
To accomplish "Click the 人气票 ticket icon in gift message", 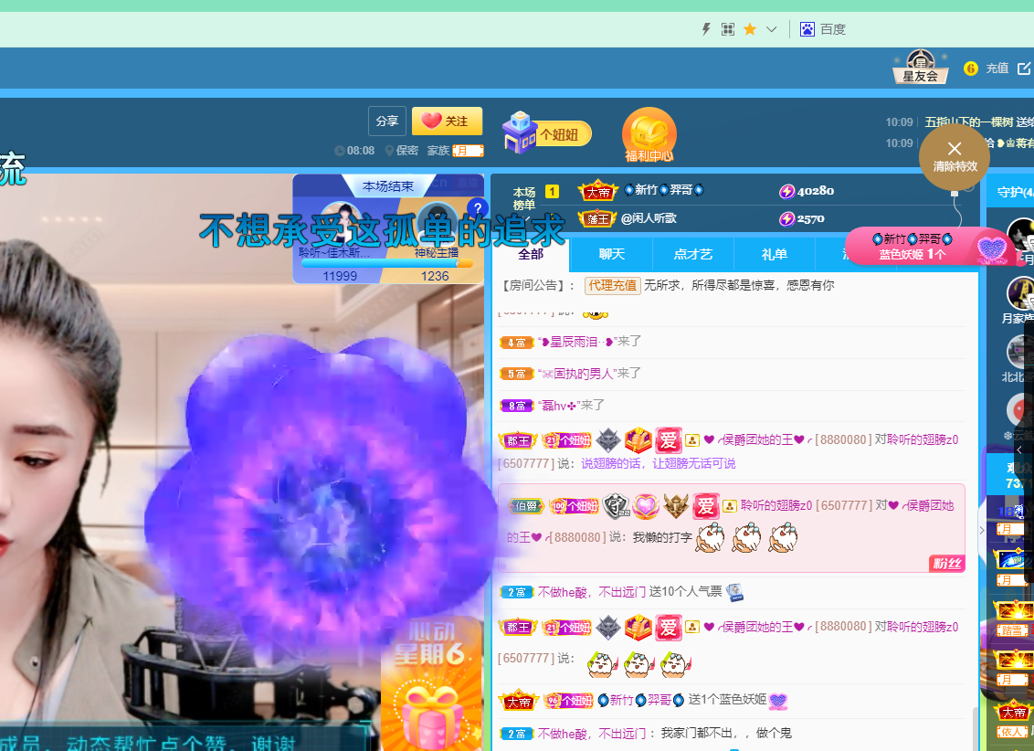I will 734,592.
